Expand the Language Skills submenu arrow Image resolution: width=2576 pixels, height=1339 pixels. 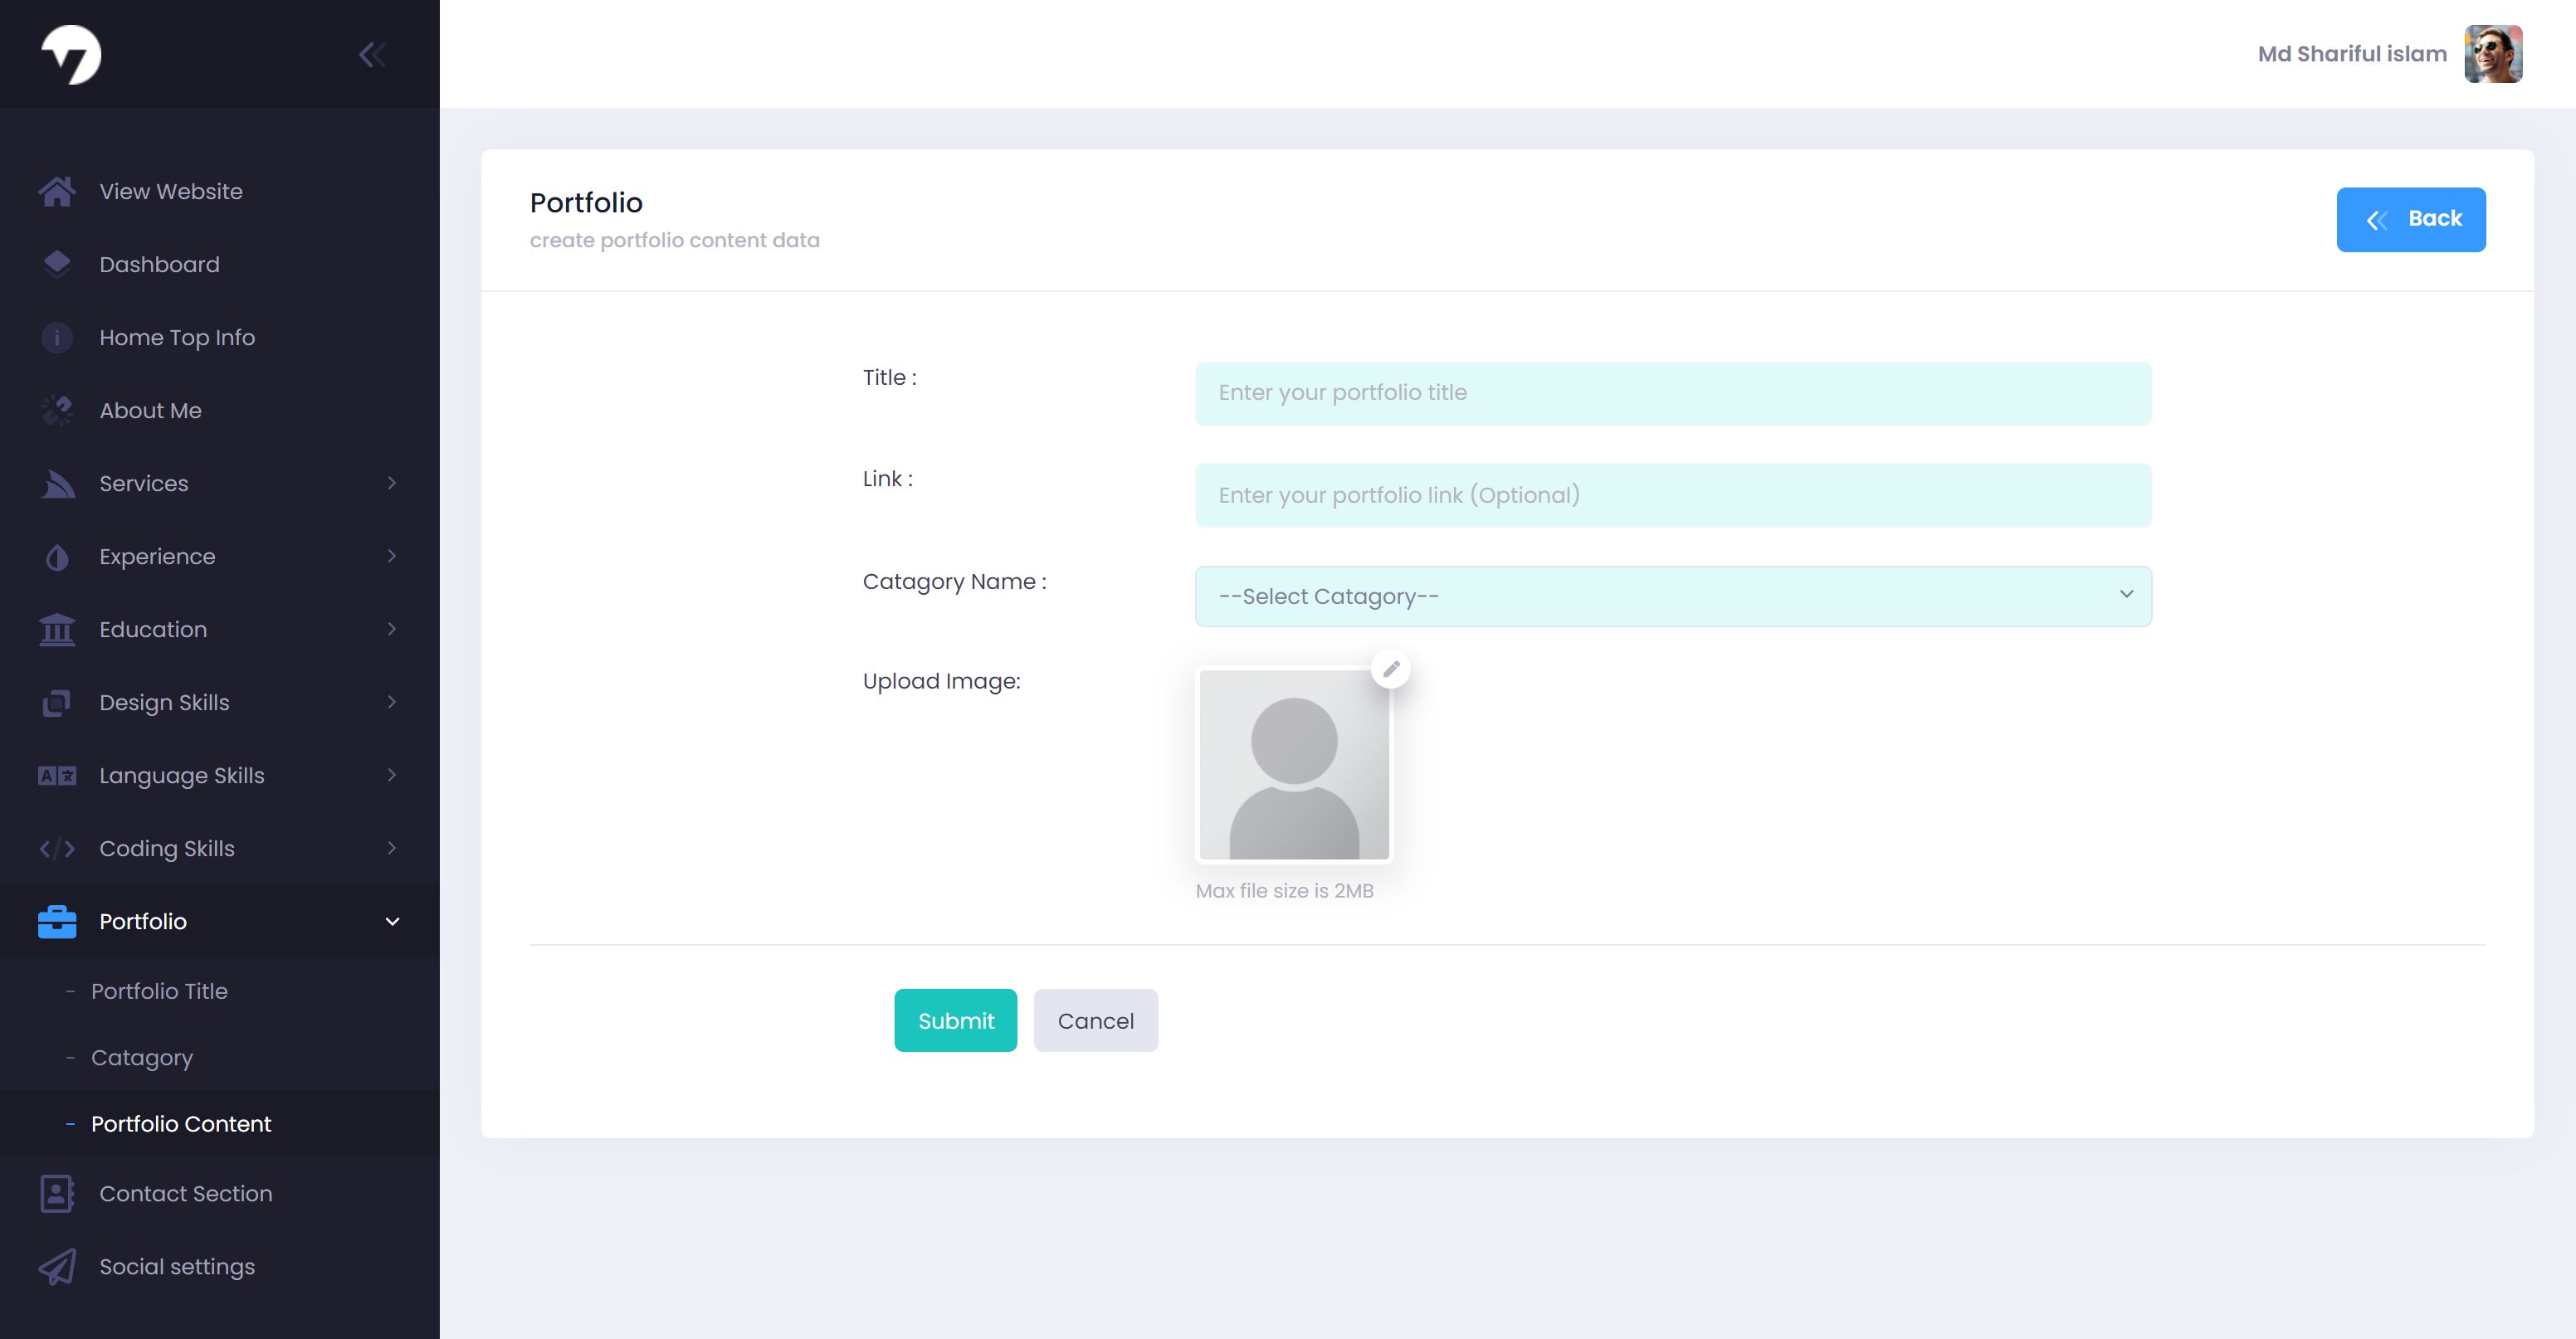pos(392,775)
